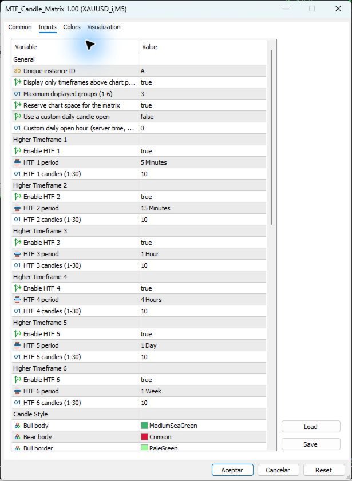Screen dimensions: 352x481
Task: Click the timeframe icon next to HTF 1 period
Action: pos(18,162)
